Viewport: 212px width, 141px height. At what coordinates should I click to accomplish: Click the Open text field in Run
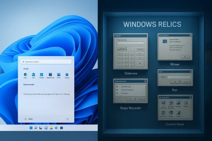pyautogui.click(x=179, y=77)
